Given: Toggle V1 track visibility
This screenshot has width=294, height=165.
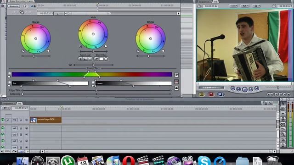Looking at the screenshot, I should tap(3, 120).
